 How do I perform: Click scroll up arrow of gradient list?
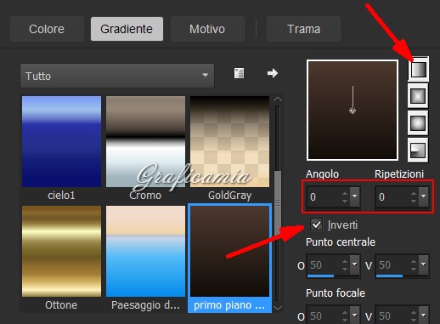pyautogui.click(x=278, y=99)
